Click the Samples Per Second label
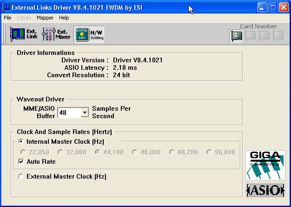This screenshot has width=291, height=207. tap(112, 112)
